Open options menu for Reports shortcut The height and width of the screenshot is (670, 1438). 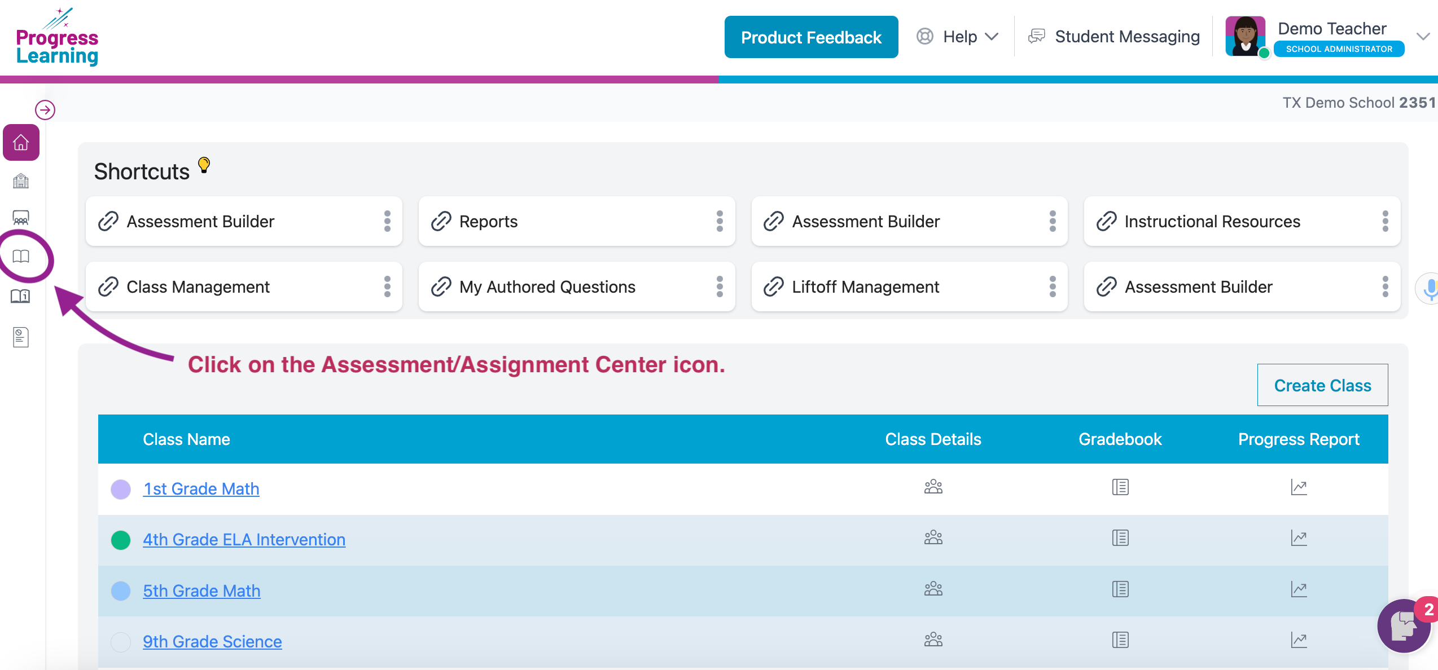[720, 221]
